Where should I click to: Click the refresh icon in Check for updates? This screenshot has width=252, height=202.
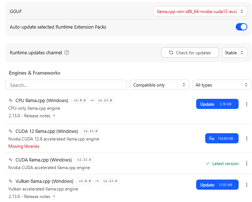point(171,52)
